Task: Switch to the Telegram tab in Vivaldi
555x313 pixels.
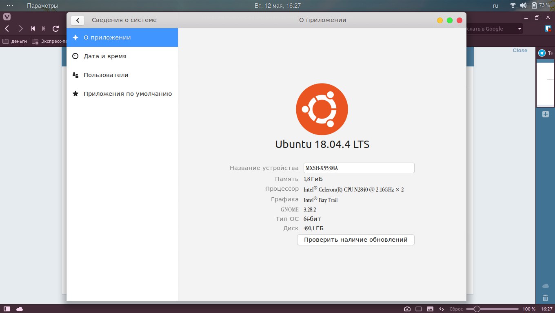Action: (x=545, y=53)
